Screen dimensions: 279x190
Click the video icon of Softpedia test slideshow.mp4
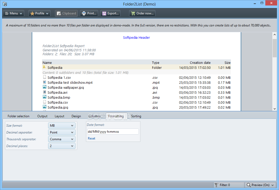[44, 82]
